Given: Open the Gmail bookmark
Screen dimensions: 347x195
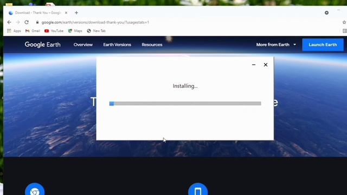Looking at the screenshot, I should point(33,31).
